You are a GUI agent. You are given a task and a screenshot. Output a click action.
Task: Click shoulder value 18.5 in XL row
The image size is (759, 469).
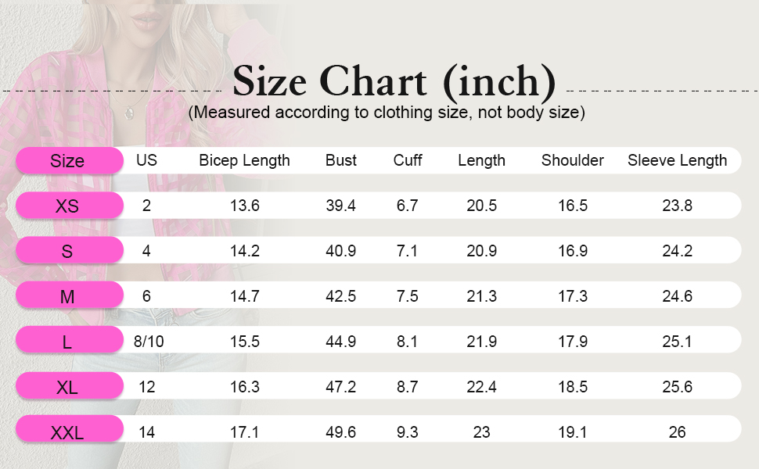(x=573, y=387)
